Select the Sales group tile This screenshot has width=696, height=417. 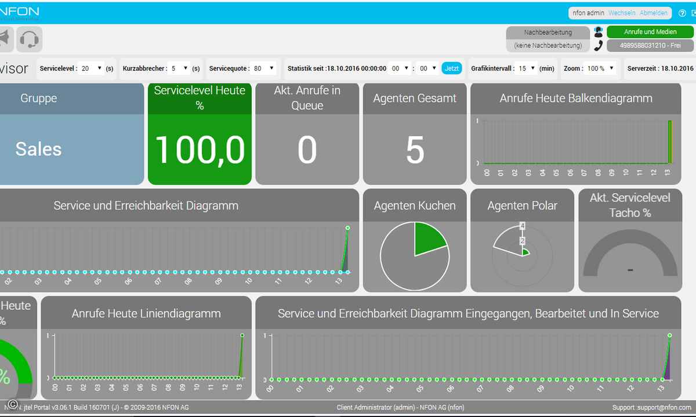[72, 134]
